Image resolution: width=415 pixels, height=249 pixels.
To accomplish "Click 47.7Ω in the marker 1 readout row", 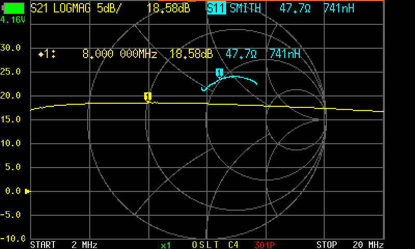I will pos(241,54).
